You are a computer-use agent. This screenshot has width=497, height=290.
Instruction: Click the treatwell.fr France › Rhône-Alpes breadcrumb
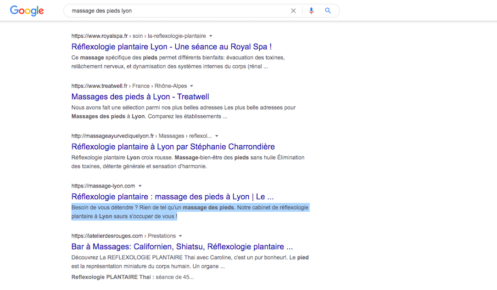tap(129, 86)
